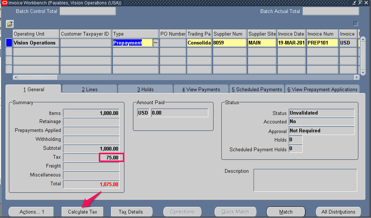Open the Holds tab
Screen dimensions: 371x218
(x=145, y=89)
